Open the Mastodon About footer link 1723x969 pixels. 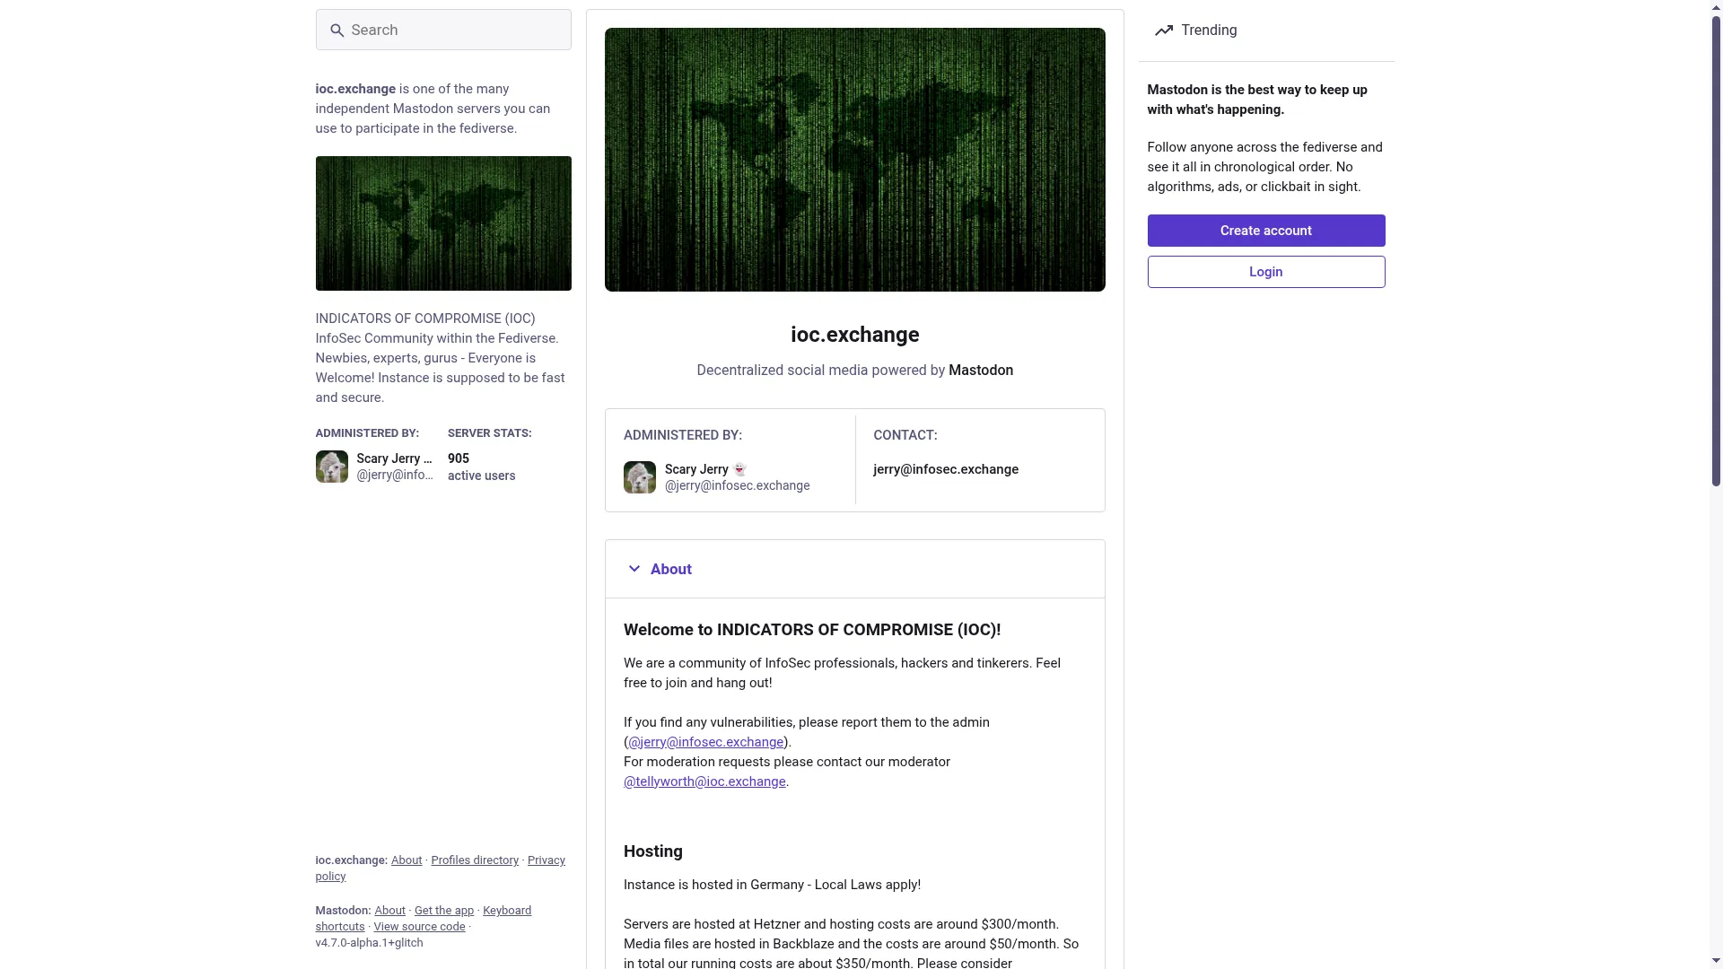coord(389,911)
